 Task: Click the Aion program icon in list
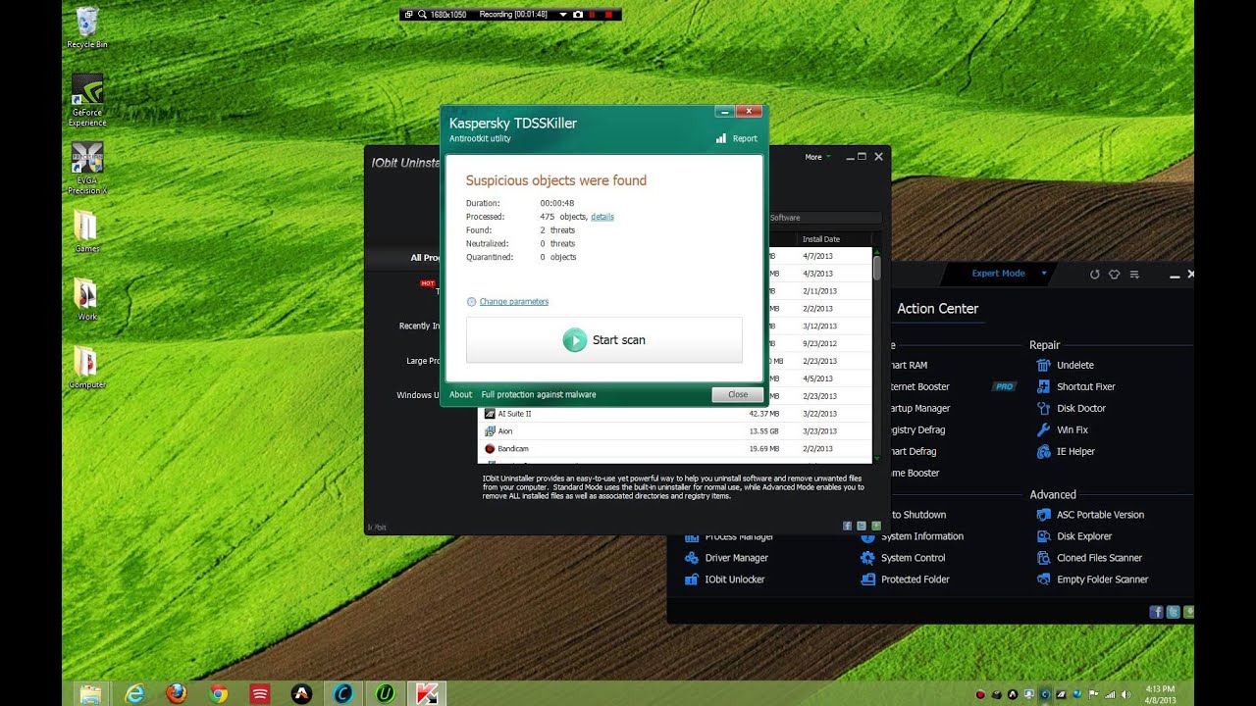[490, 431]
